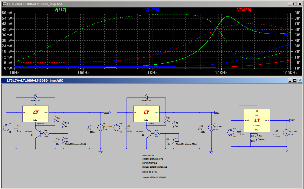Viewport: 304px width, 189px height.
Task: Select current source I3
Action: (286, 133)
